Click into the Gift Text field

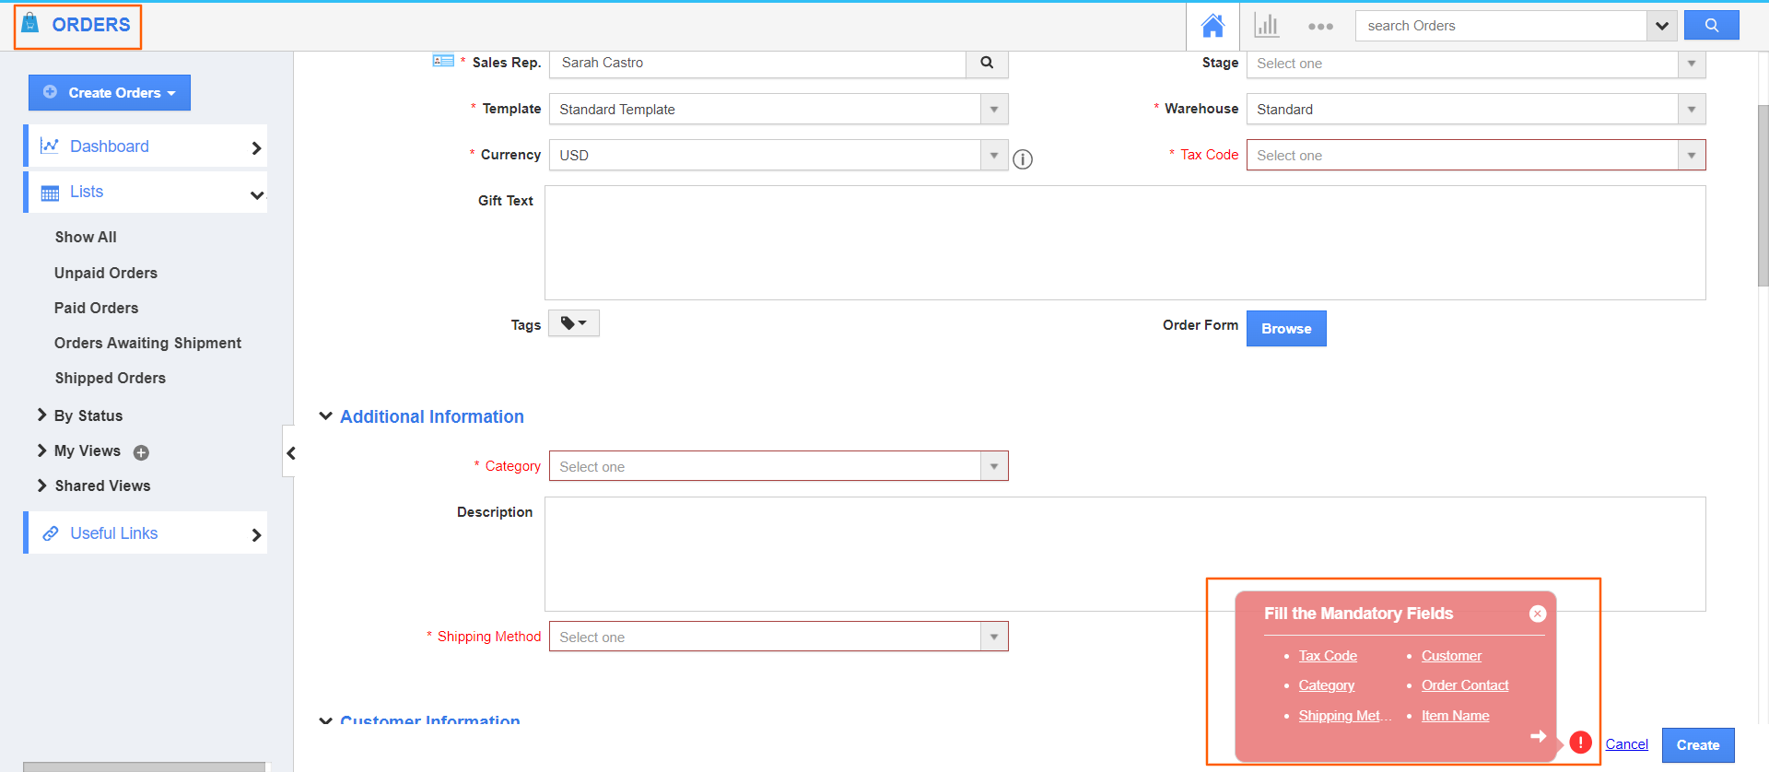point(1124,243)
